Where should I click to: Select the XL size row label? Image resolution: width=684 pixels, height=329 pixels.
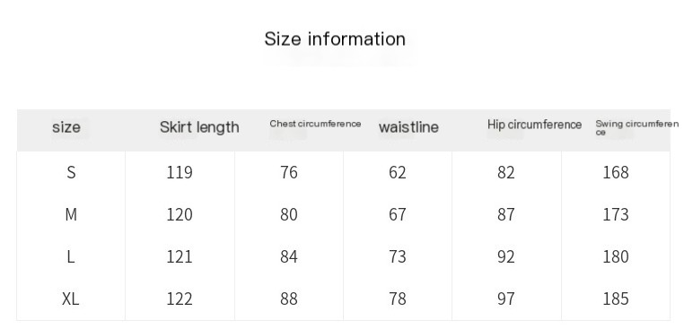[x=71, y=299]
